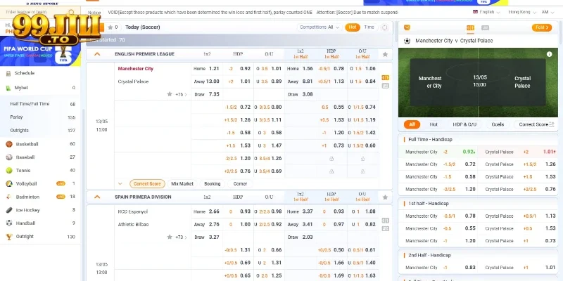Click the refresh icon beside Time
563x281 pixels.
(384, 27)
